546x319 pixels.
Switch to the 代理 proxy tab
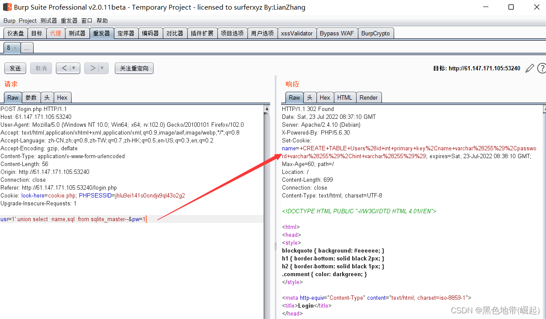coord(55,33)
